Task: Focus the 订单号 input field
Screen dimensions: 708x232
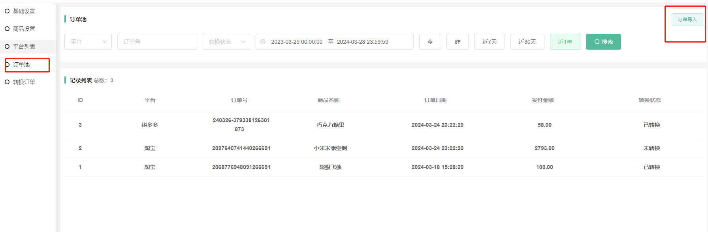Action: pos(157,42)
